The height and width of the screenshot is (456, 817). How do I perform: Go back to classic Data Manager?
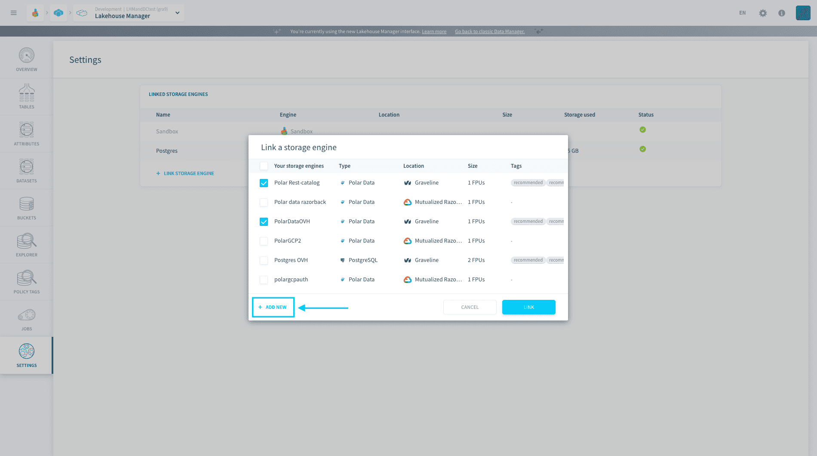click(490, 31)
